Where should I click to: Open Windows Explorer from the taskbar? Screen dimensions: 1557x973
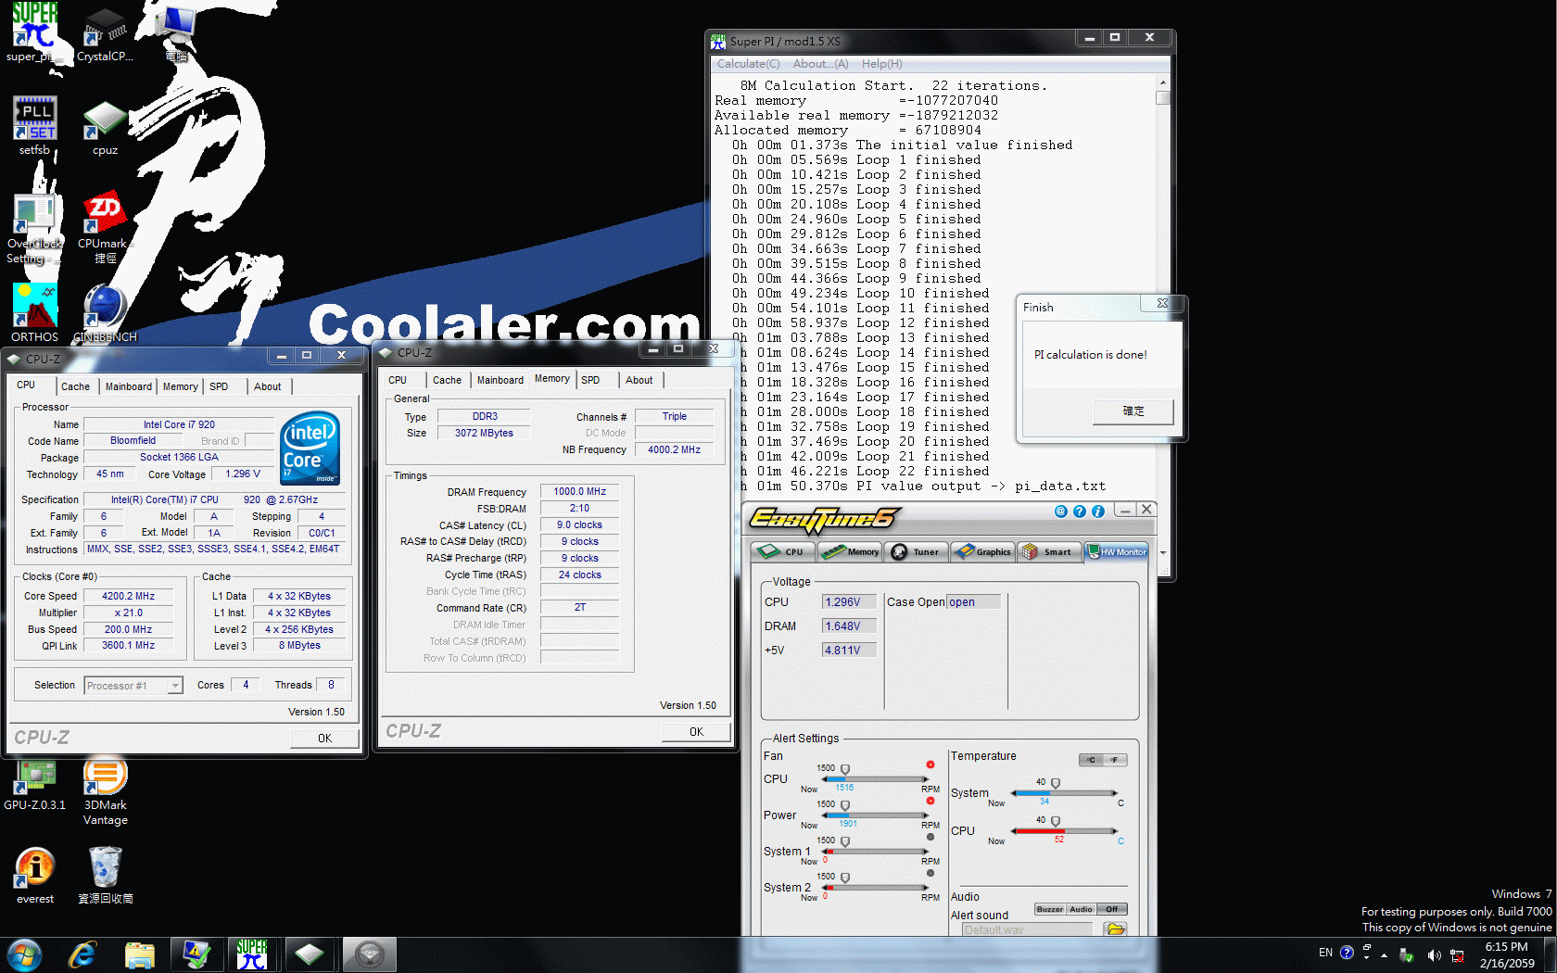click(x=140, y=954)
